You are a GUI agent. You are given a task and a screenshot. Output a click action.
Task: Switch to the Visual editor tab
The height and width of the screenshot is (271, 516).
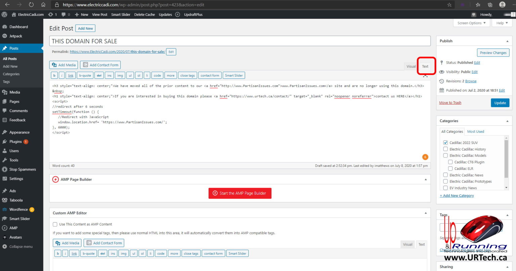click(x=411, y=66)
